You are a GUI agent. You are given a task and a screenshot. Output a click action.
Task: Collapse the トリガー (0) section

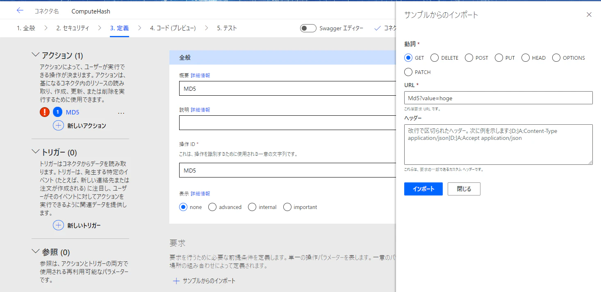point(35,152)
